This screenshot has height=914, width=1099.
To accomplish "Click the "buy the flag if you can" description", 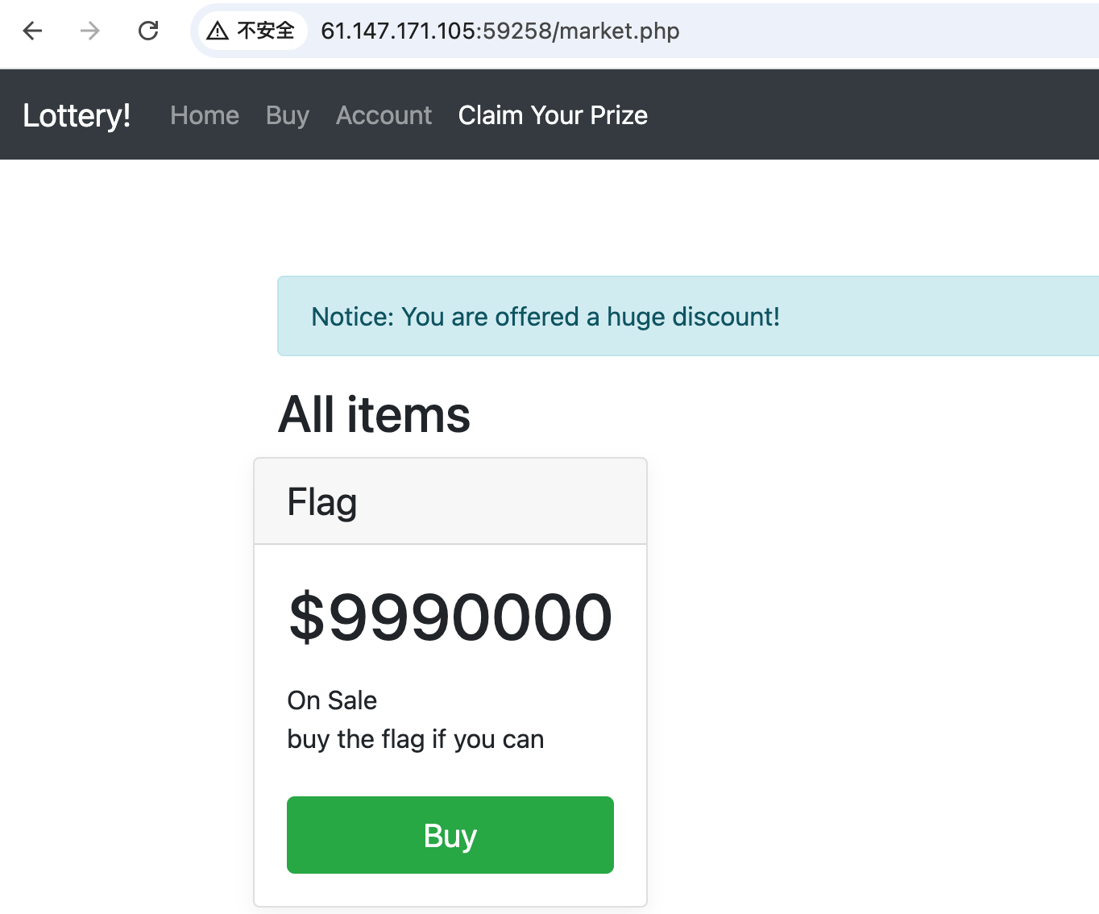I will [415, 739].
